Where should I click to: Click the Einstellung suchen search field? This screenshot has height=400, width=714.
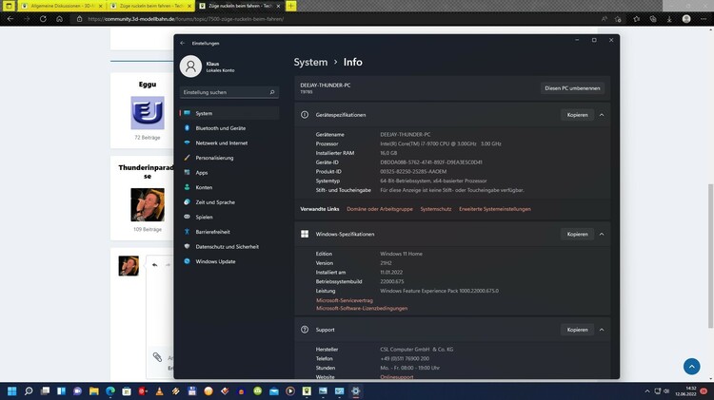(x=229, y=92)
